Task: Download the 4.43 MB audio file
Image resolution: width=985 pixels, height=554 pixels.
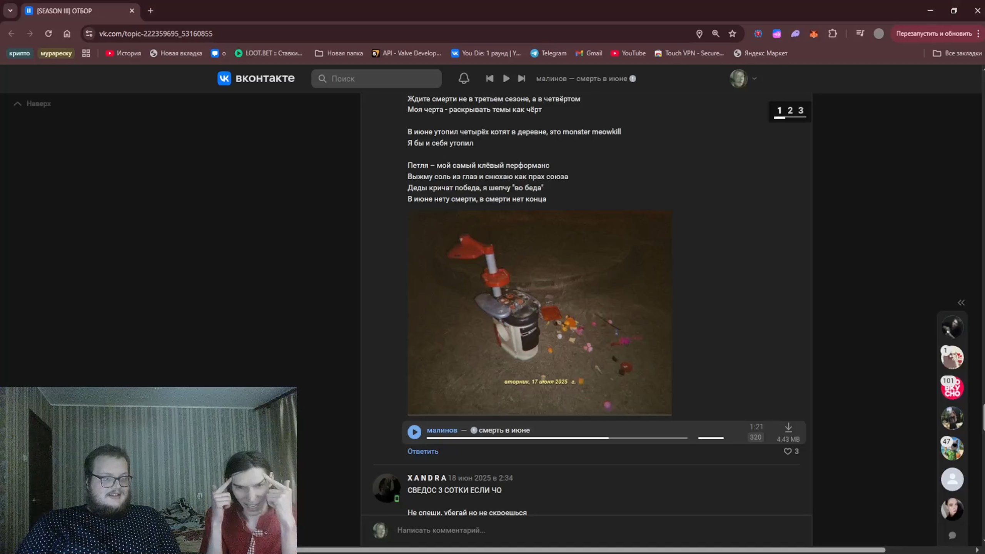Action: (788, 427)
